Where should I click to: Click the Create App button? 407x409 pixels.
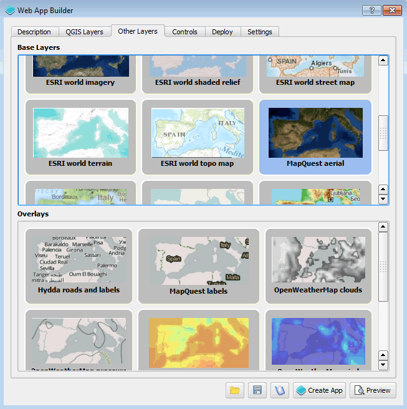[319, 390]
